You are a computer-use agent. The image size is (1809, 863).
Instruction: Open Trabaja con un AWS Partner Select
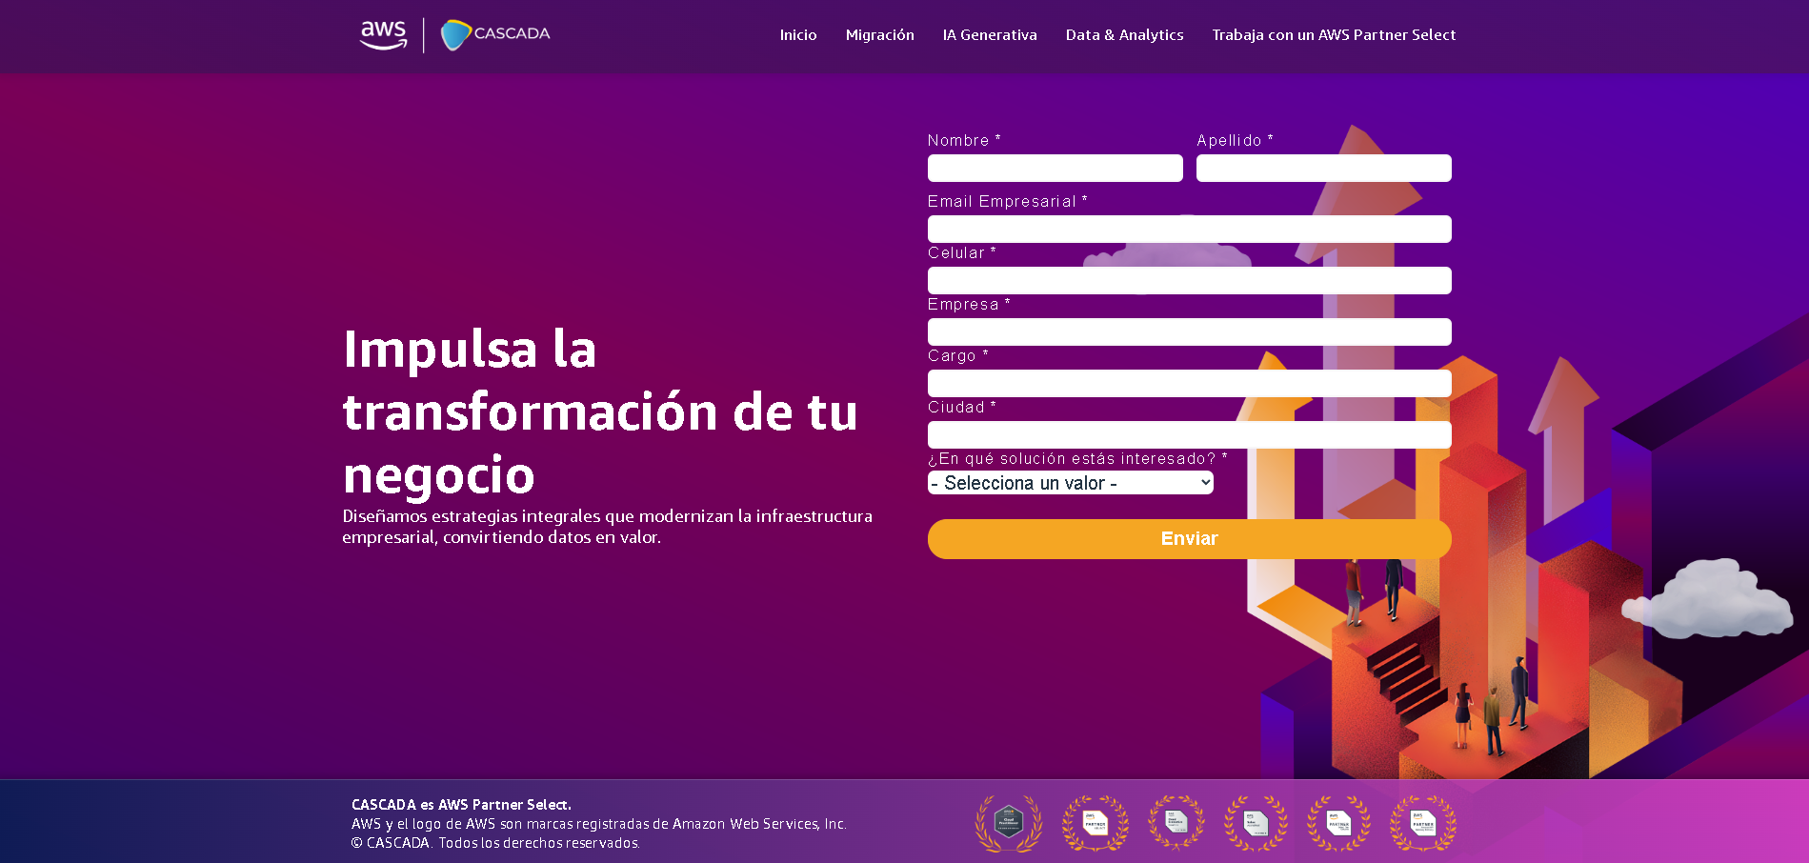point(1334,35)
